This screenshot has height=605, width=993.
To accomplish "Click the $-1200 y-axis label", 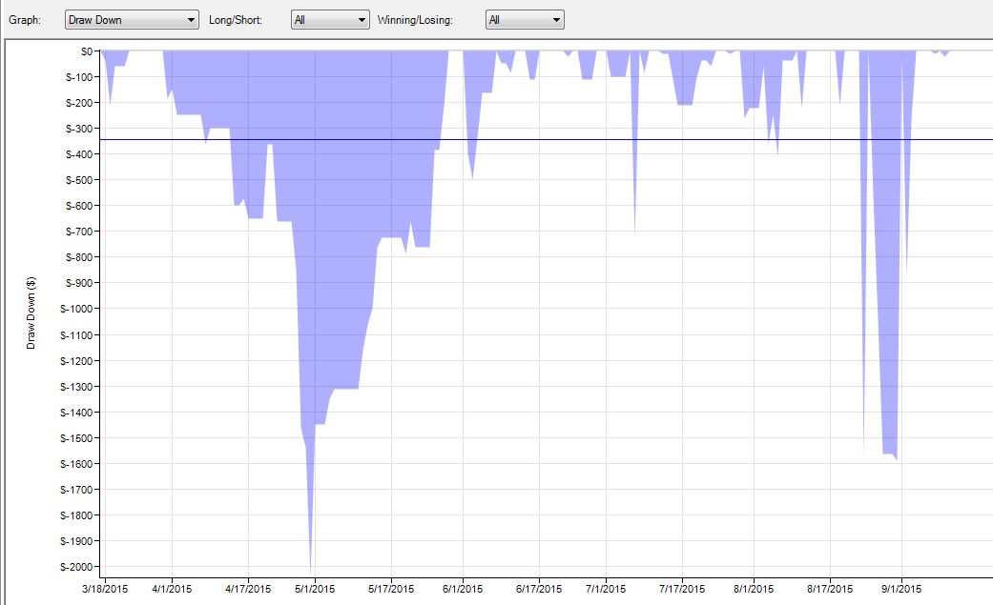I will (x=76, y=361).
